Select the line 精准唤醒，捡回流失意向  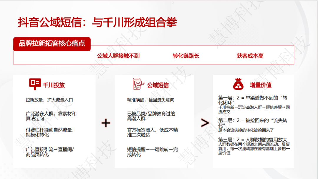point(151,100)
